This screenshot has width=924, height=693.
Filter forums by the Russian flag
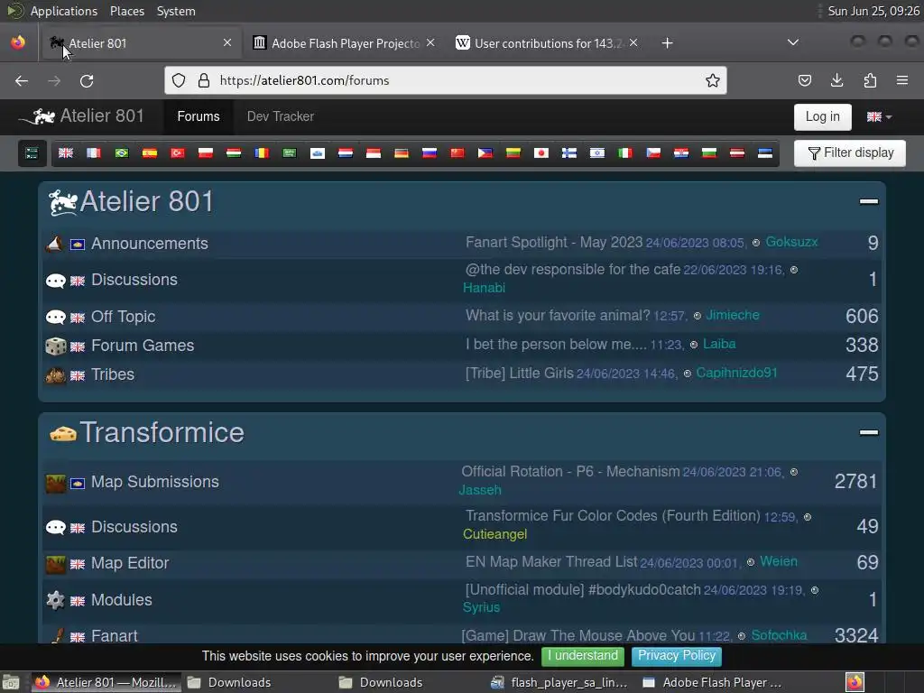tap(430, 153)
